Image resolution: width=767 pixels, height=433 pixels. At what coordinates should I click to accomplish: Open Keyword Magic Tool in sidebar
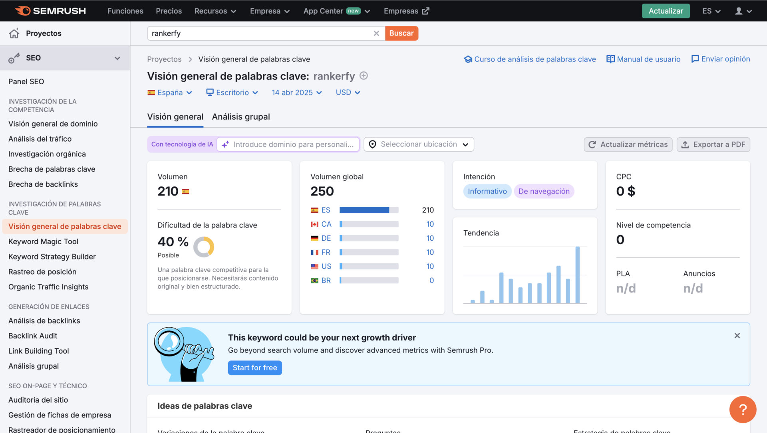(x=43, y=241)
